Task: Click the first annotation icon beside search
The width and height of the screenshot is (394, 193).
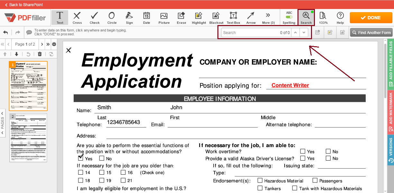Action: point(317,32)
